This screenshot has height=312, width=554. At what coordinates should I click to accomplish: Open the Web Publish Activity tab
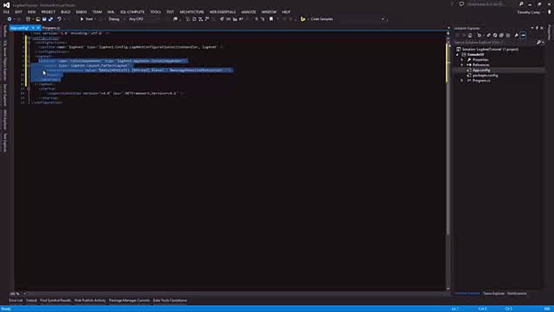pos(90,300)
